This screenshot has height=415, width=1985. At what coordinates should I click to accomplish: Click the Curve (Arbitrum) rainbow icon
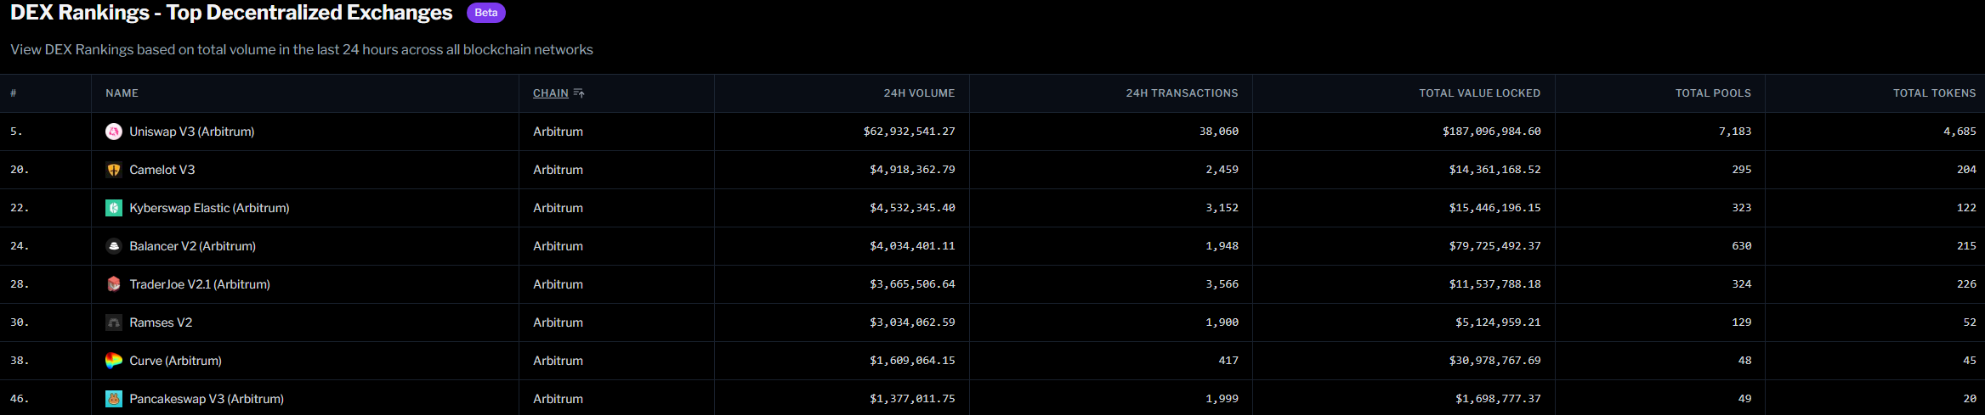point(113,361)
